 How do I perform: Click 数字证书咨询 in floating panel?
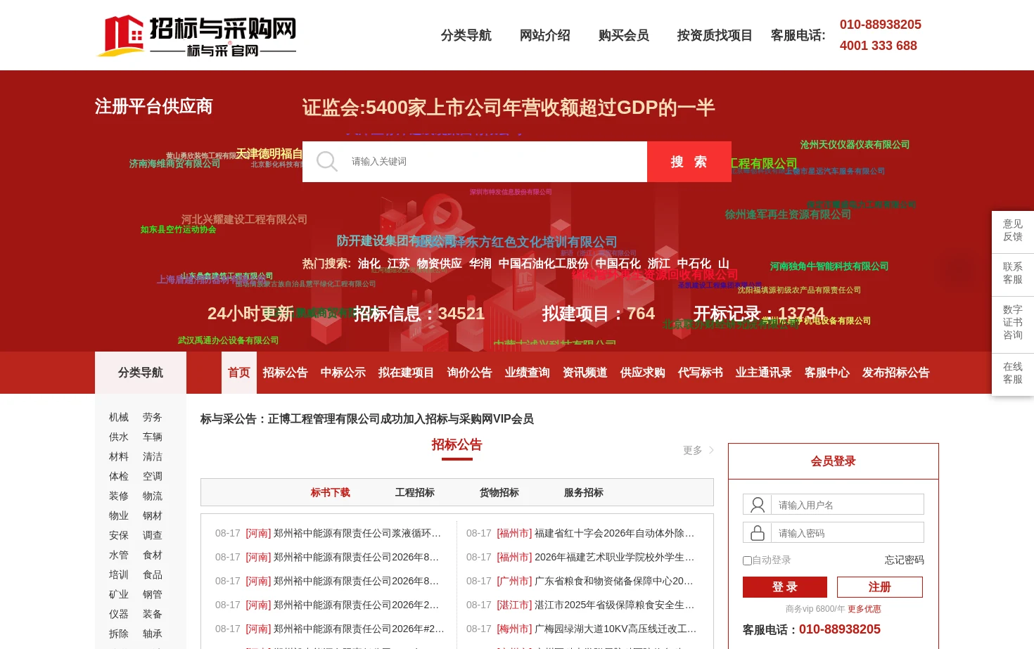coord(1013,323)
